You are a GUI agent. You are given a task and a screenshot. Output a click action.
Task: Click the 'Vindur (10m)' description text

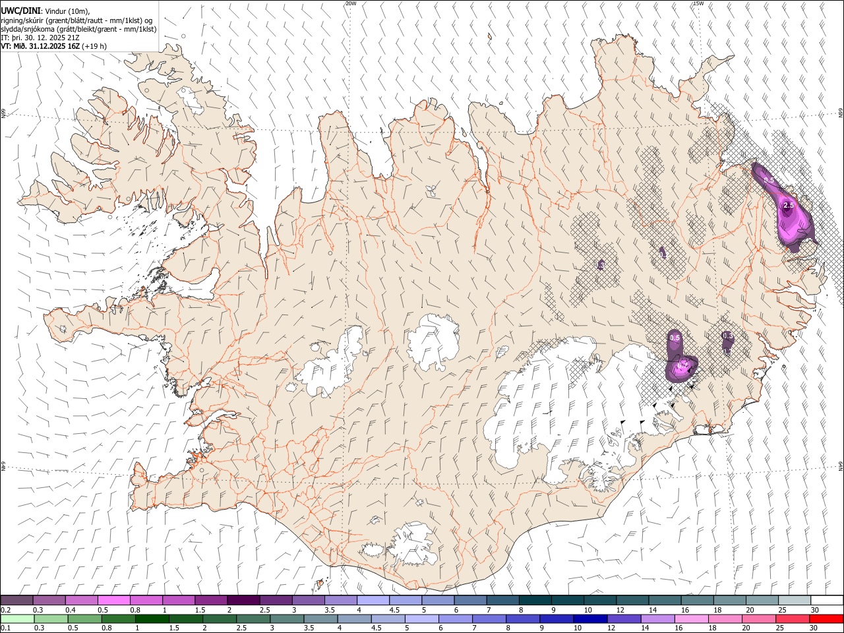point(67,11)
